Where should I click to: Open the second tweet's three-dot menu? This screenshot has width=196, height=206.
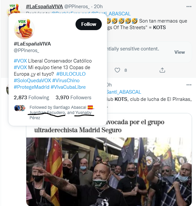(x=189, y=85)
